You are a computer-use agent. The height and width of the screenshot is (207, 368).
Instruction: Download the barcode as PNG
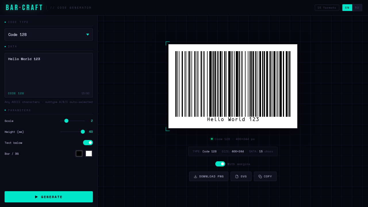[209, 177]
